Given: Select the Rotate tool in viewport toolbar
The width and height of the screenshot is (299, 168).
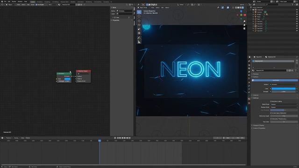Looking at the screenshot, I should [139, 25].
